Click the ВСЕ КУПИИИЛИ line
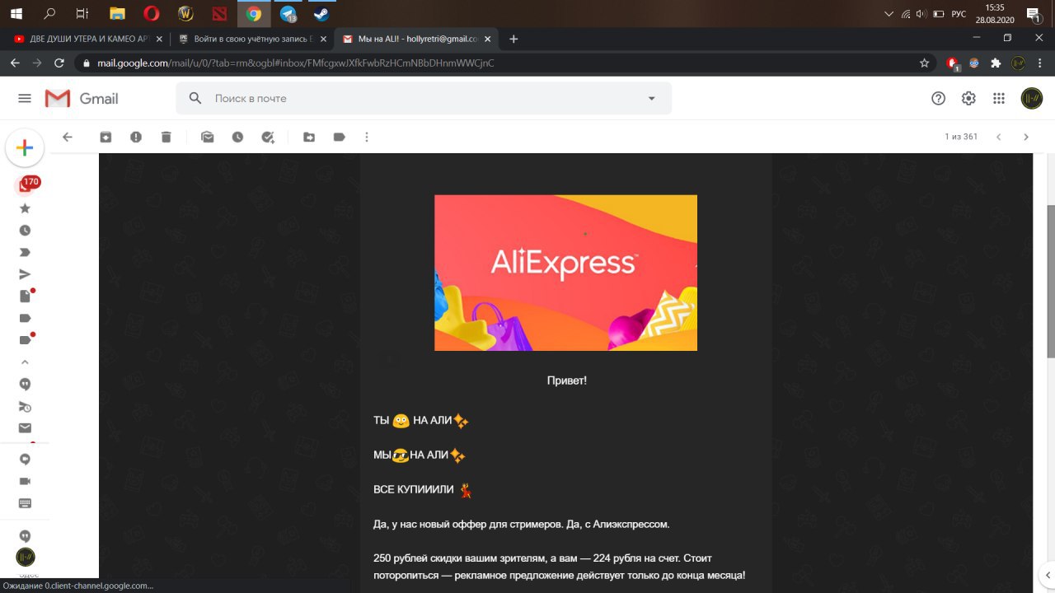1055x593 pixels. click(423, 489)
